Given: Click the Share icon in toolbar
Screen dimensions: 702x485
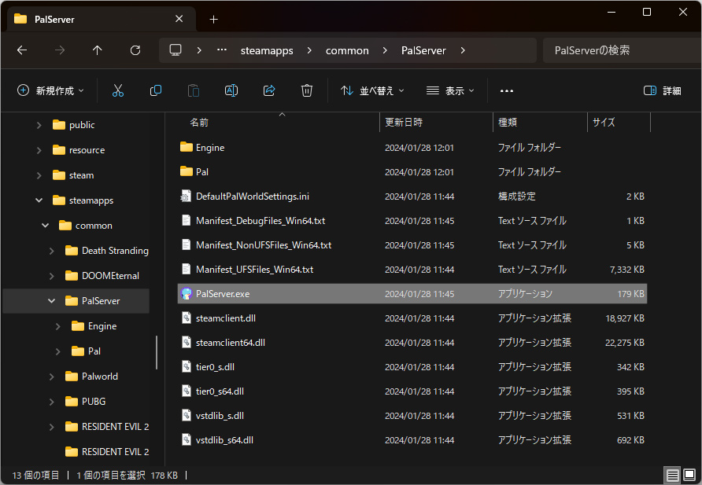Looking at the screenshot, I should [269, 90].
